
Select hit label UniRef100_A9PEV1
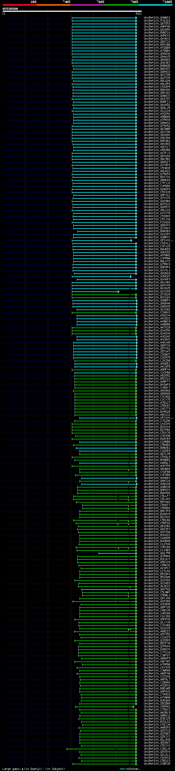(157, 36)
